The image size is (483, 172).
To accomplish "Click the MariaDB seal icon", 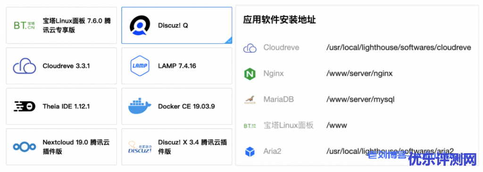I will point(250,100).
